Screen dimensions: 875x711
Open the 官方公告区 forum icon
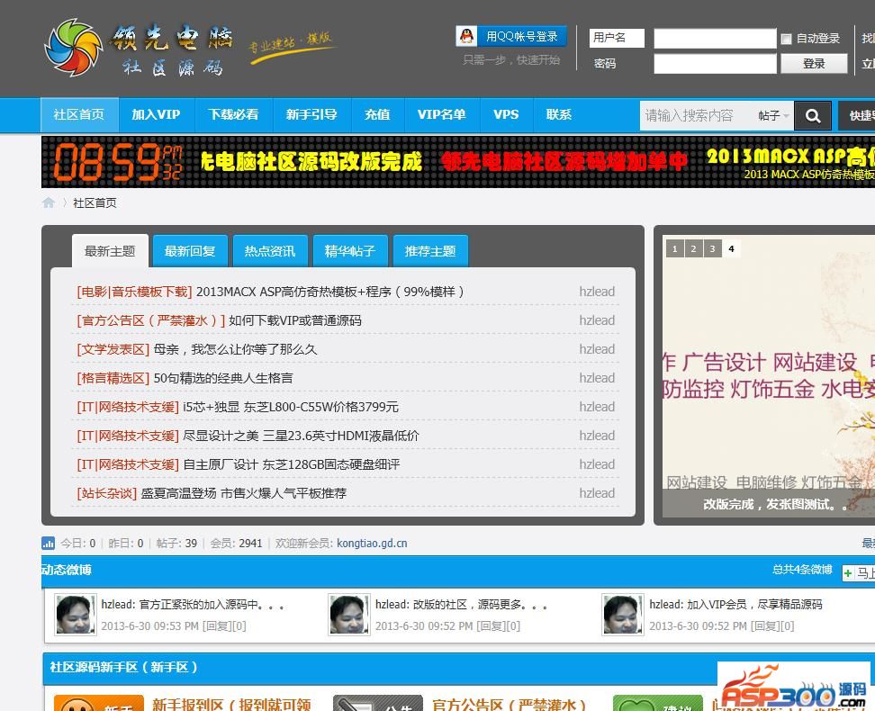pyautogui.click(x=378, y=703)
